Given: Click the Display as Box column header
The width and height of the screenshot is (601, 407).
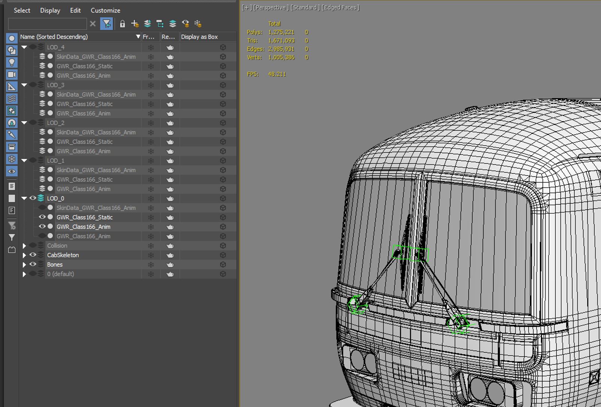Looking at the screenshot, I should (199, 37).
